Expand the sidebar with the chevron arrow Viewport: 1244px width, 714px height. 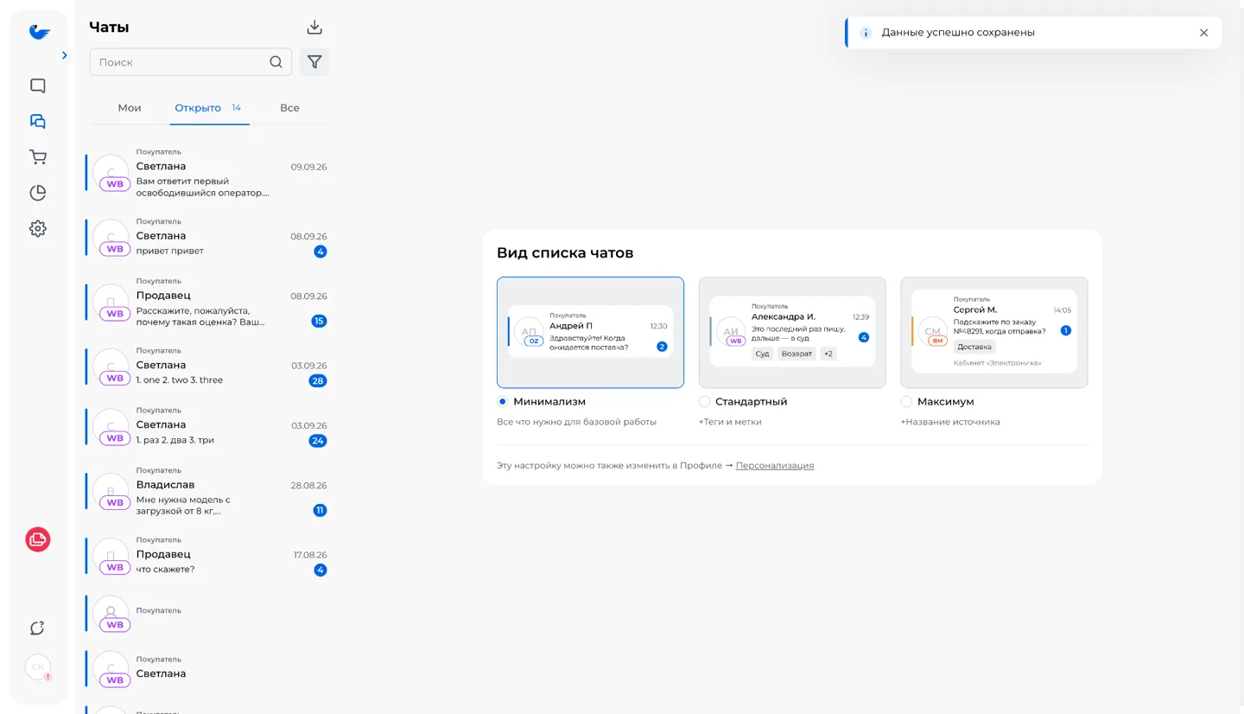[x=65, y=55]
